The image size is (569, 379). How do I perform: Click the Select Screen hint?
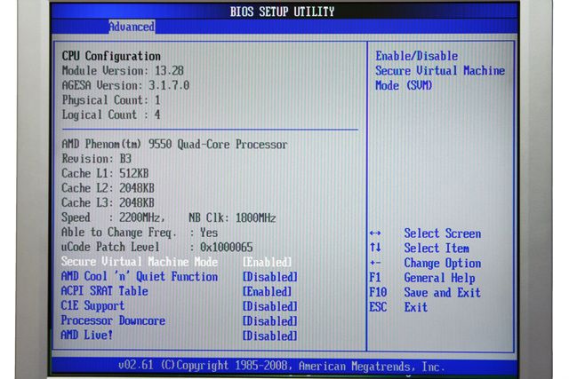(443, 233)
